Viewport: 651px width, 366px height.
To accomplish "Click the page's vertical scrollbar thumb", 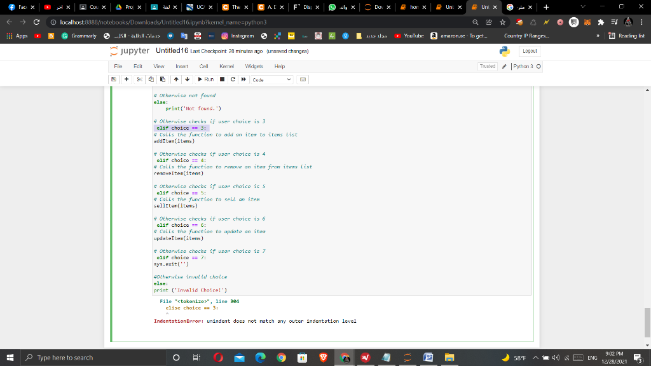I will (647, 322).
